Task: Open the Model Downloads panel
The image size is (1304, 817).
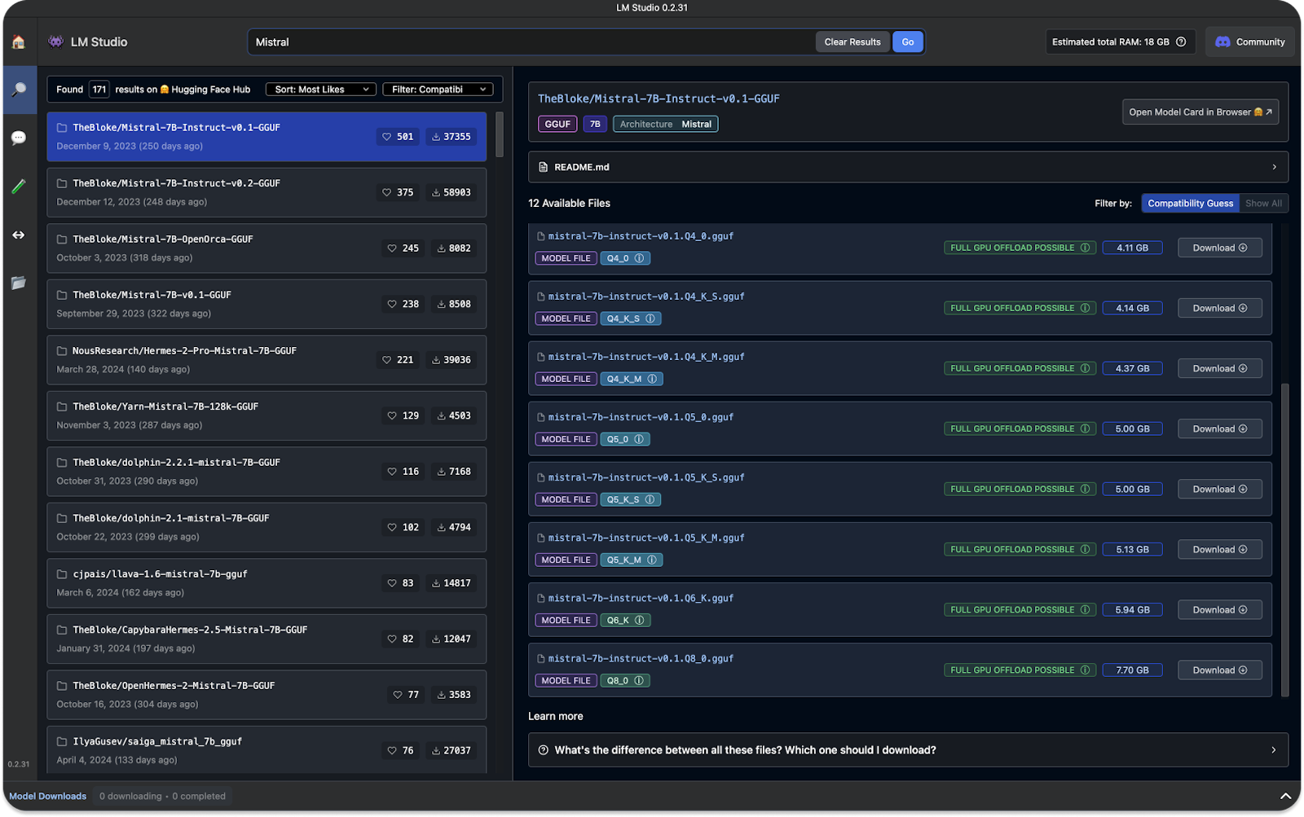Action: [x=47, y=796]
